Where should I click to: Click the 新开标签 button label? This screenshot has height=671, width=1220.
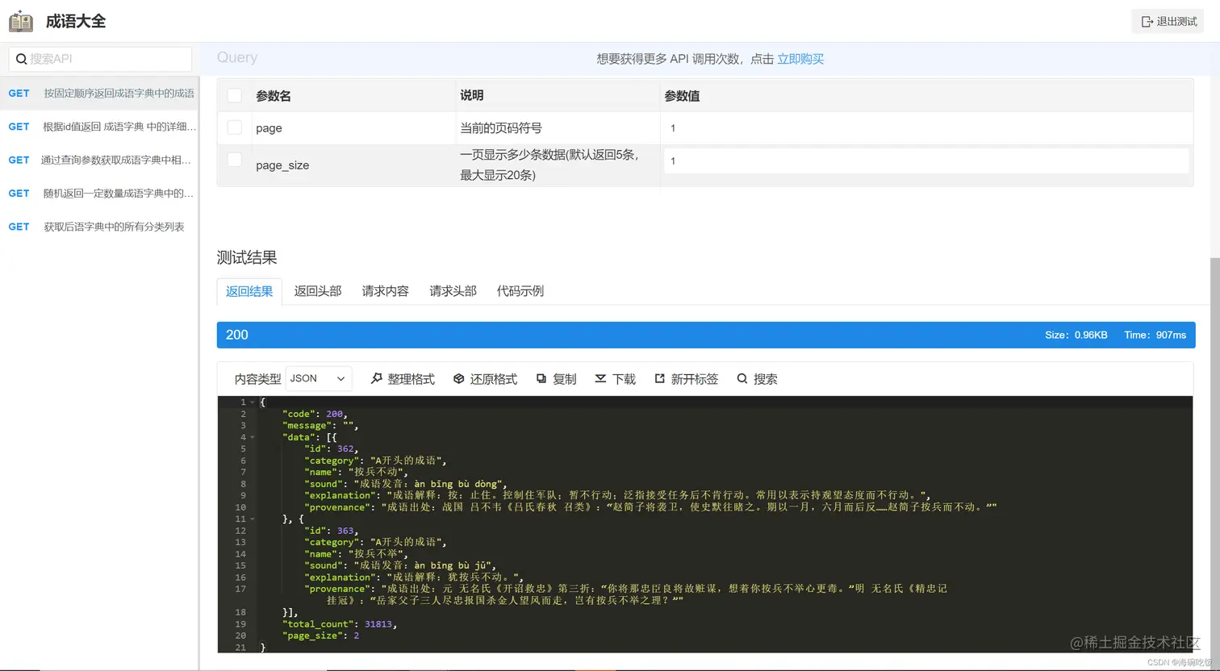point(695,379)
